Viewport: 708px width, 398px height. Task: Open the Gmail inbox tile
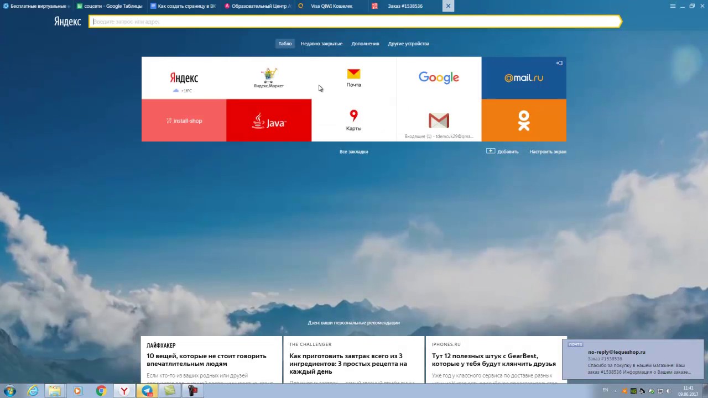click(x=439, y=121)
